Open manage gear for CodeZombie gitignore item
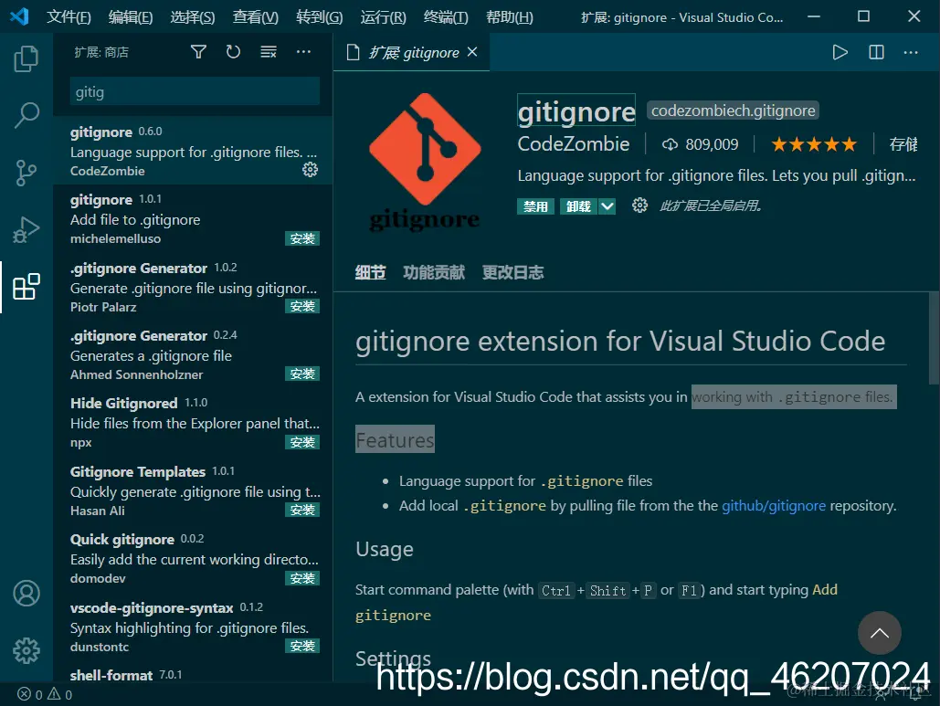The height and width of the screenshot is (706, 940). pos(310,170)
